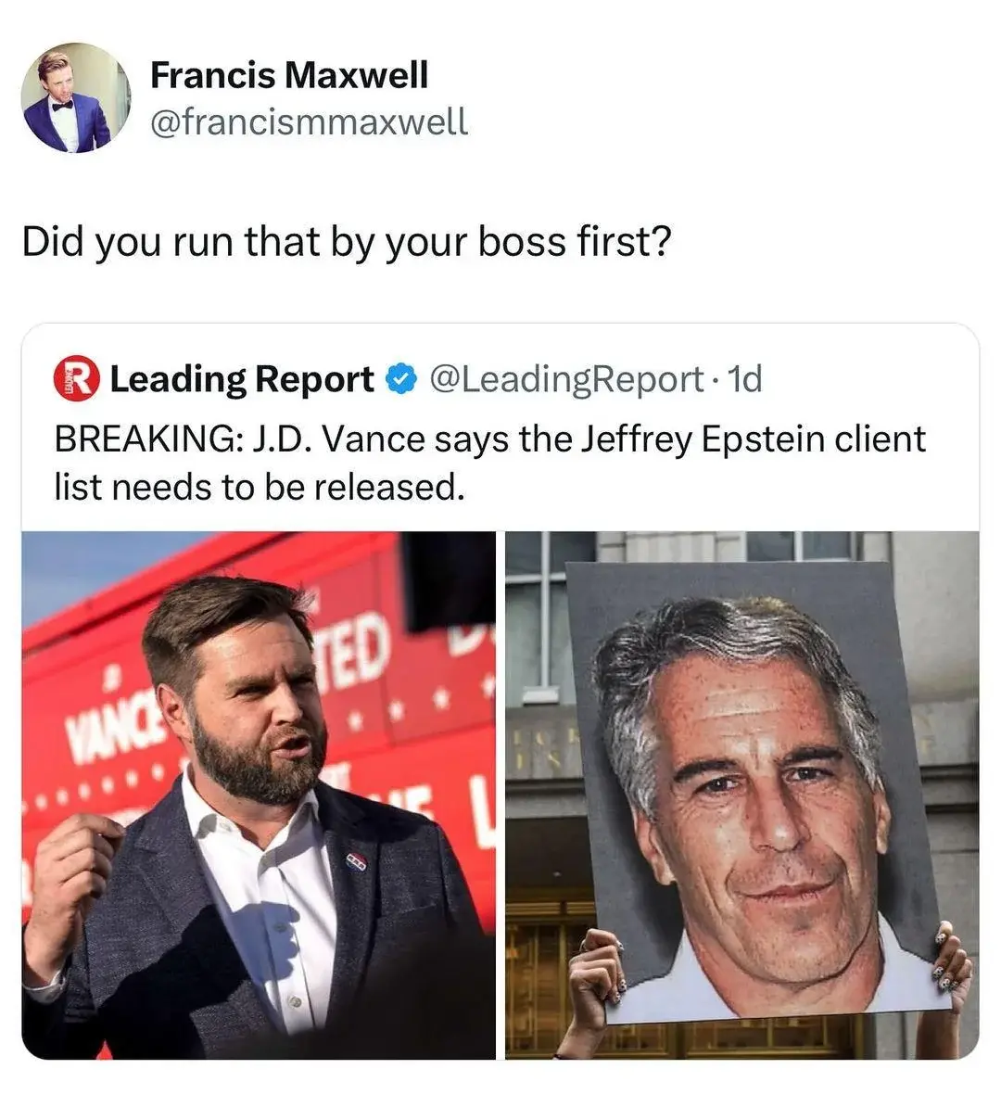
Task: Click the blue verified checkmark badge
Action: (x=402, y=379)
